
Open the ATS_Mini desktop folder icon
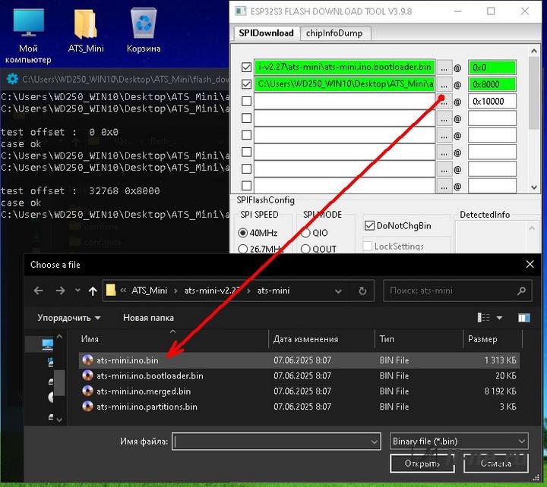(x=86, y=30)
